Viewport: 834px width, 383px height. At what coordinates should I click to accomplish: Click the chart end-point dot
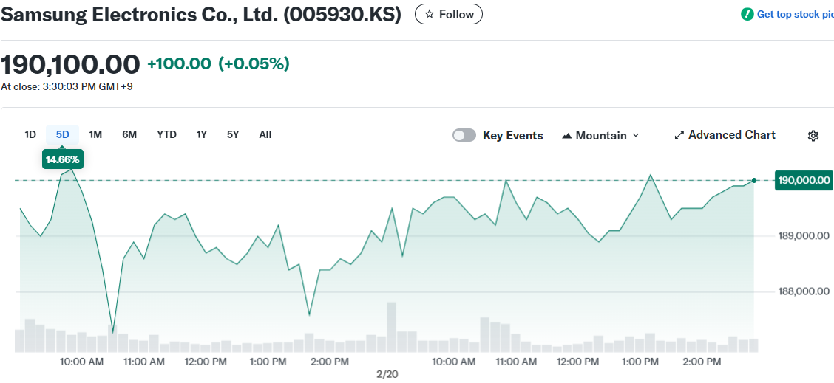pos(753,181)
